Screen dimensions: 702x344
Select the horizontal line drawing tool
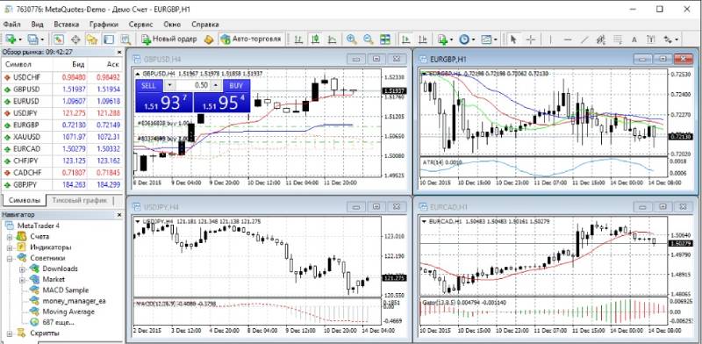pyautogui.click(x=568, y=39)
